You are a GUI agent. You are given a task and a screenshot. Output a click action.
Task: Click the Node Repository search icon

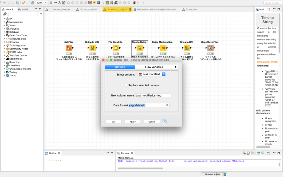[5, 14]
